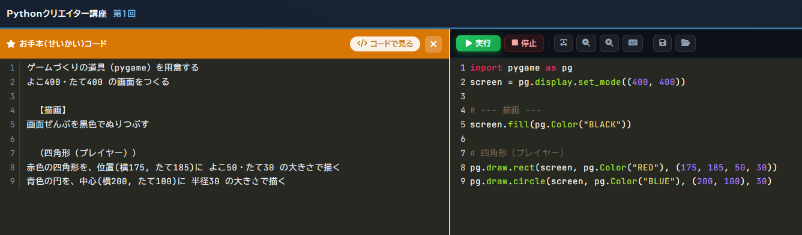Close the お手本 sample code panel
Viewport: 802px width, 235px height.
coord(433,44)
